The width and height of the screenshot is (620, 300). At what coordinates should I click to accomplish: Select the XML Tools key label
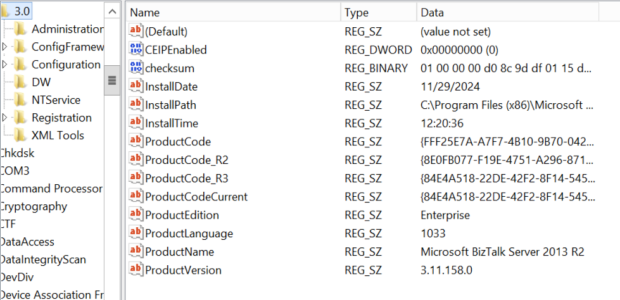[58, 135]
